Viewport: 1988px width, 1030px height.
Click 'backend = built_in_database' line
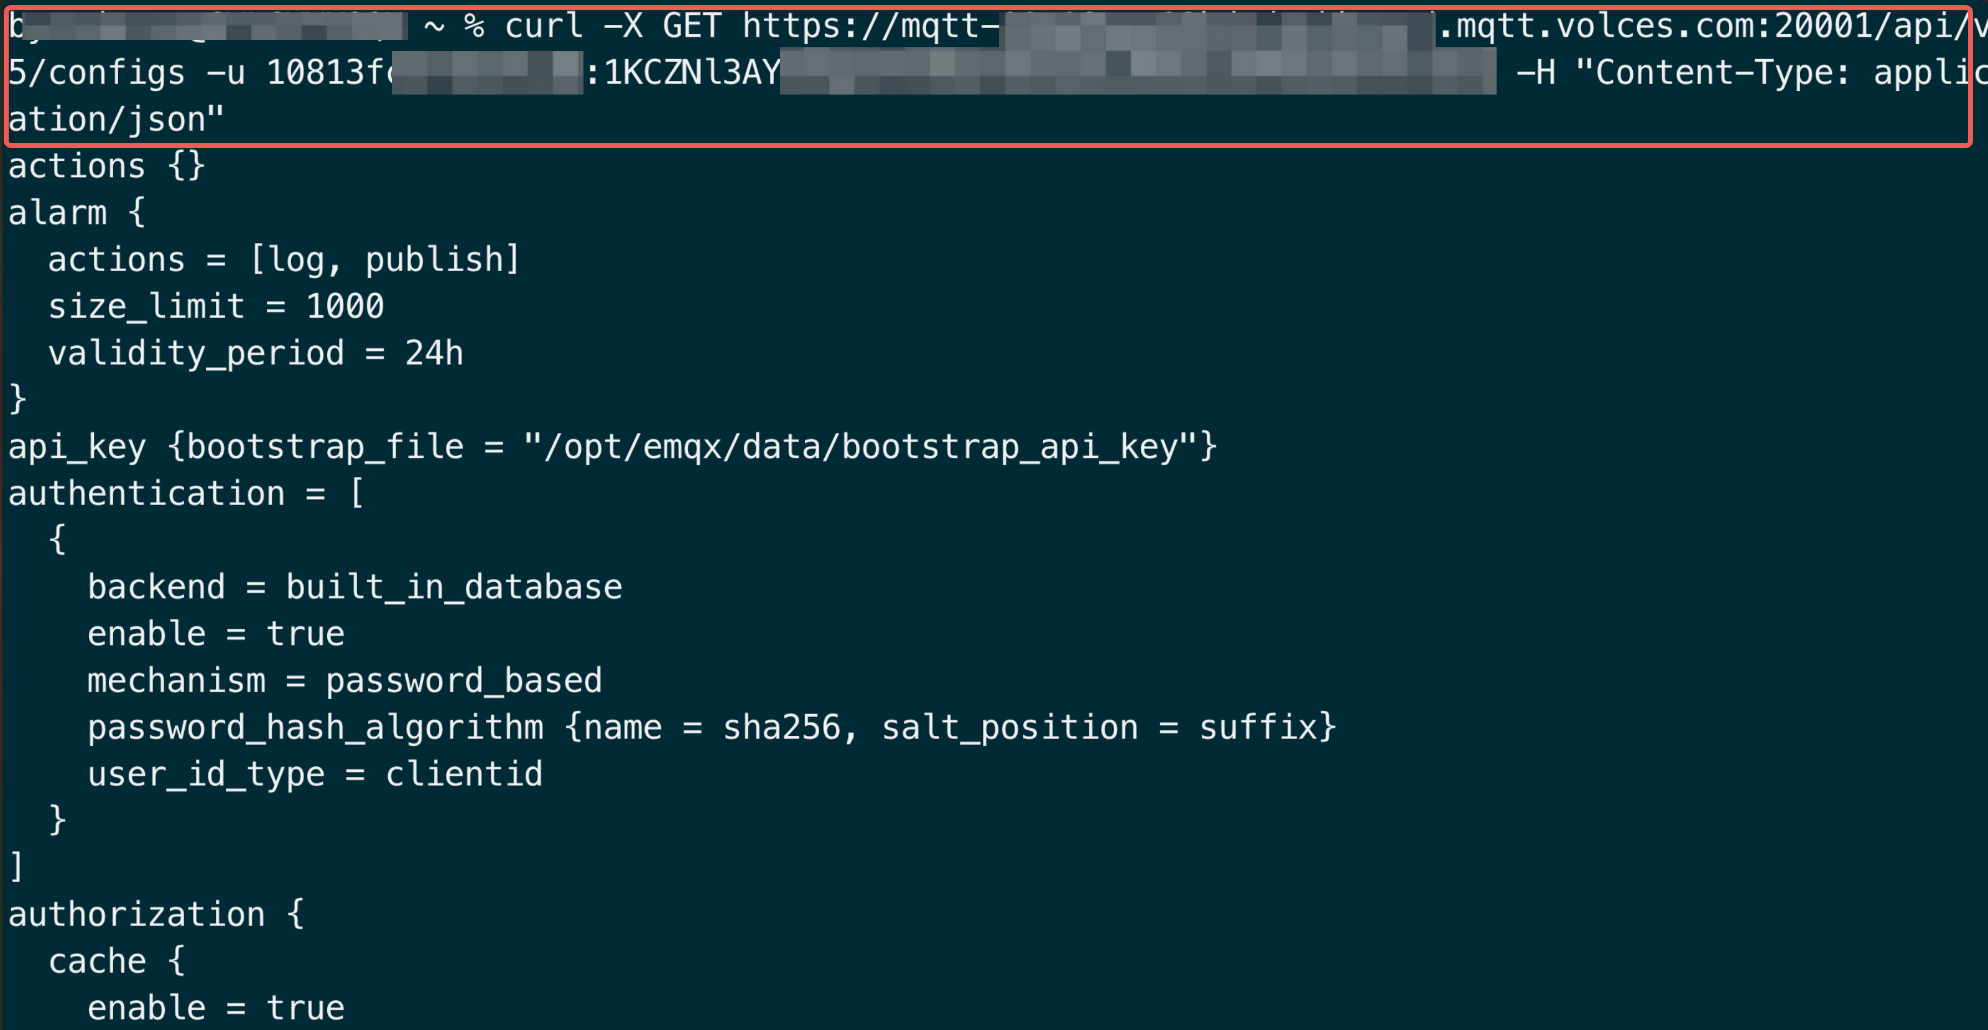(355, 587)
